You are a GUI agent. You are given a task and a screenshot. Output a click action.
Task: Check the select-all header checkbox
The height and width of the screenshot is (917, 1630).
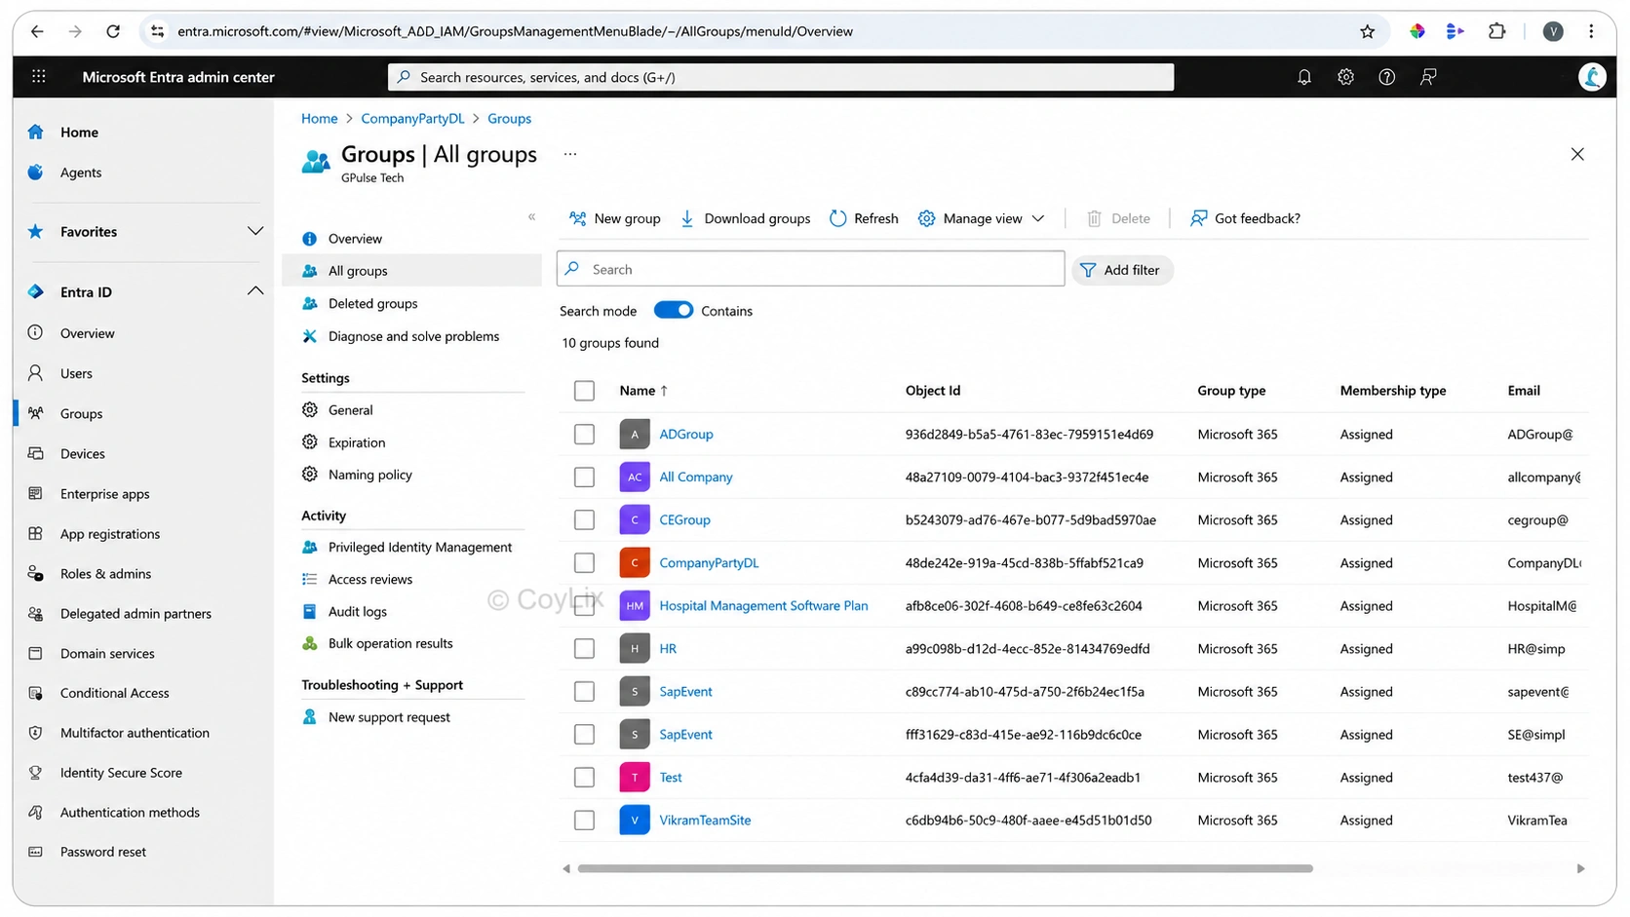584,391
